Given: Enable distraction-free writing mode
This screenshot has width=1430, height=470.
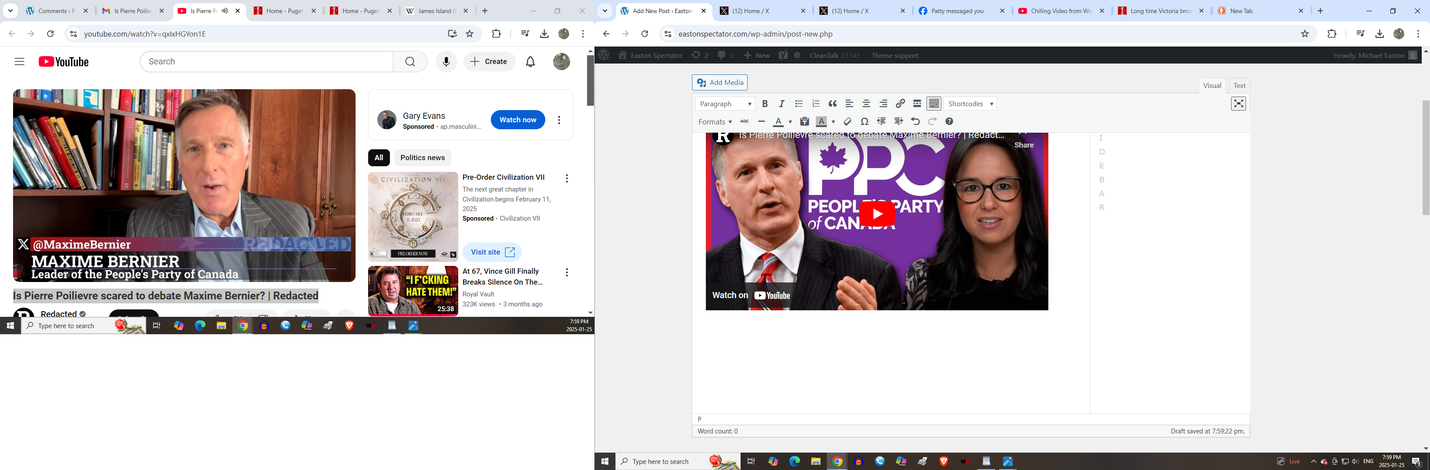Looking at the screenshot, I should (x=1238, y=104).
